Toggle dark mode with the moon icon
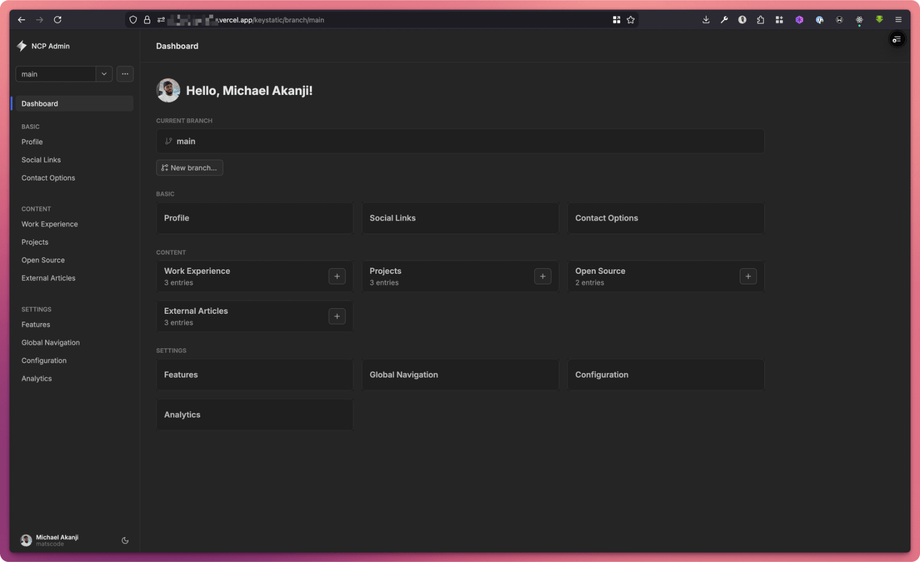This screenshot has width=920, height=562. click(125, 540)
